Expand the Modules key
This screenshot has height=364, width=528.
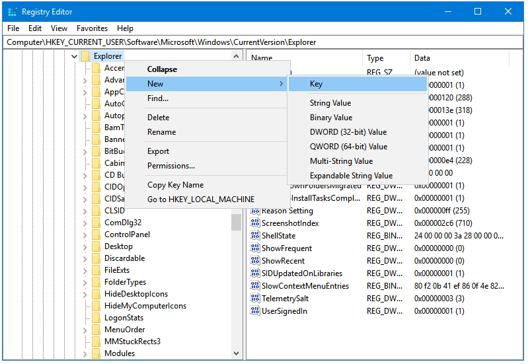pos(85,354)
